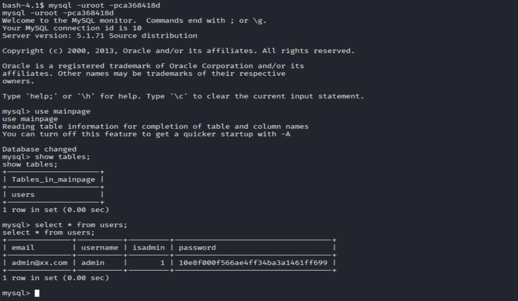Viewport: 518px width, 301px height.
Task: Click the "Server version: 5.1.71" line
Action: coord(100,35)
